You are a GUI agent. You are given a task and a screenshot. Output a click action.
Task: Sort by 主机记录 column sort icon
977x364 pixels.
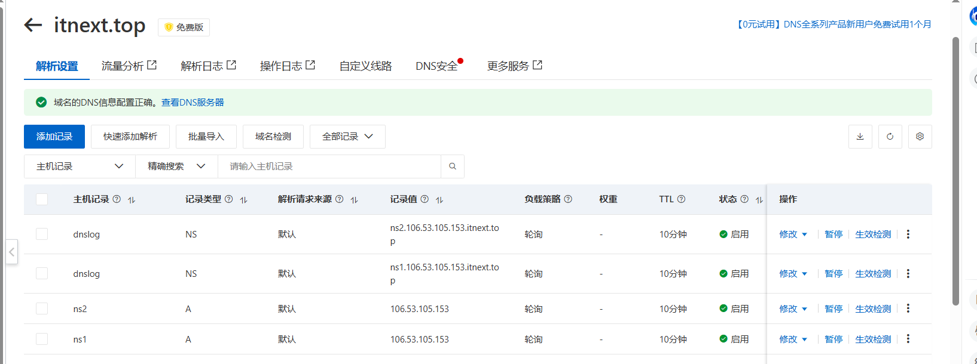coord(132,200)
